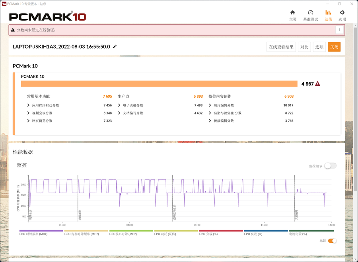Open help question mark in warning banner
Viewport: 358px width, 262px height.
click(x=340, y=30)
